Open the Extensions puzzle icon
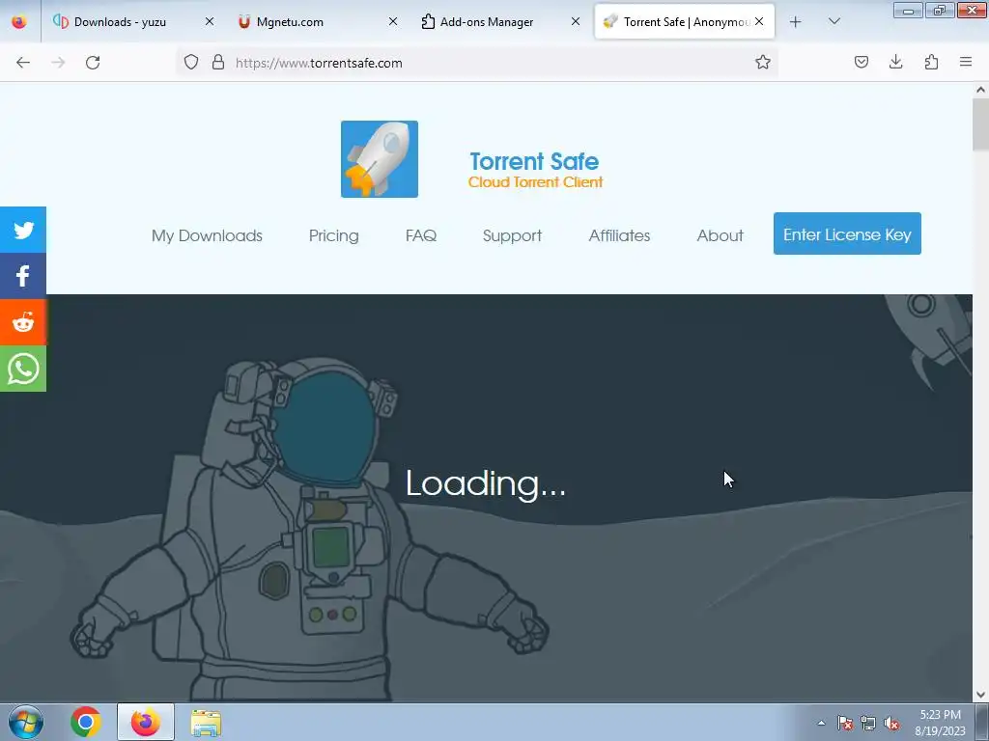989x741 pixels. [x=931, y=63]
